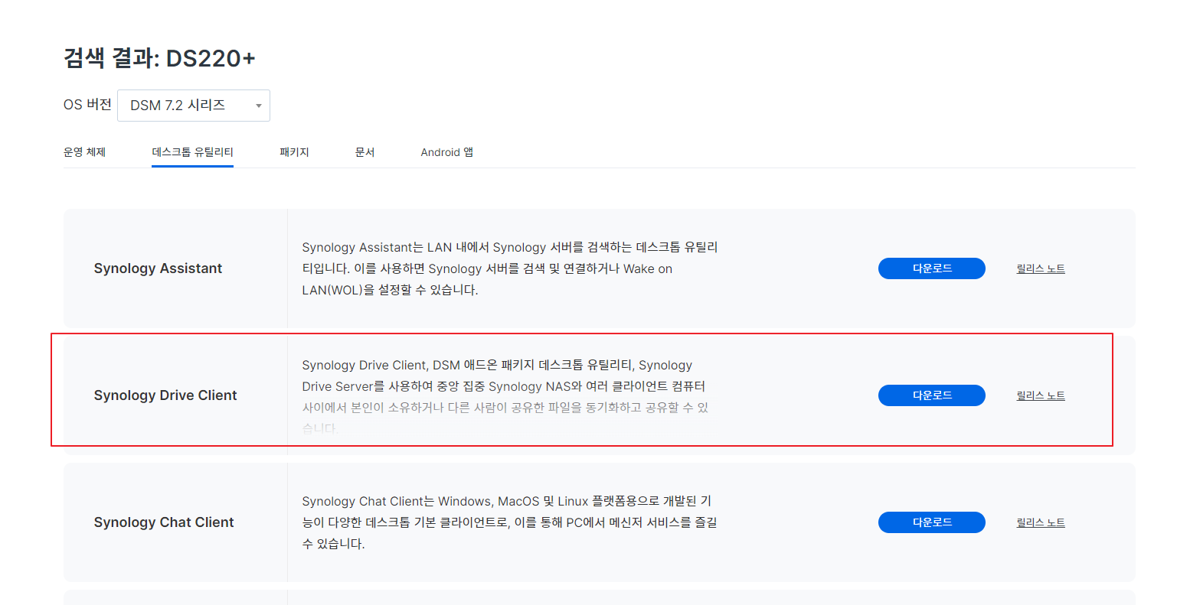Open Synology Chat Client 릴리스 노트

1041,522
